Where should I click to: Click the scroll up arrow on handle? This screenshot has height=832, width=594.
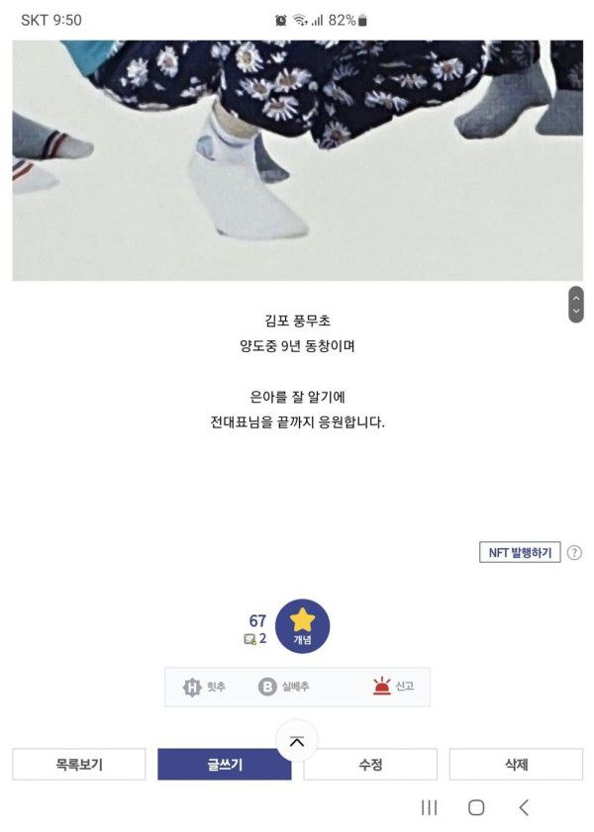click(x=576, y=298)
